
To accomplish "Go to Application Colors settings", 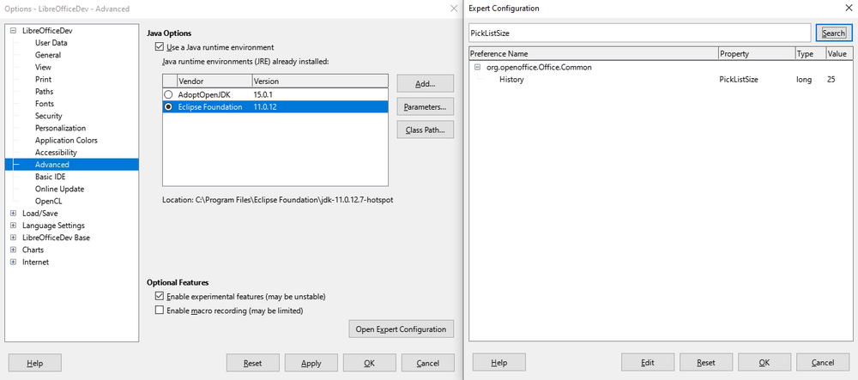I will 66,141.
